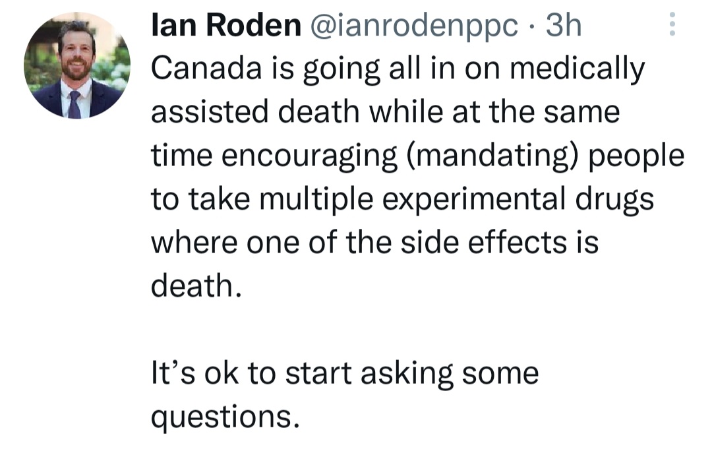Click the standalone word "death." ending the paragraph

[x=196, y=286]
